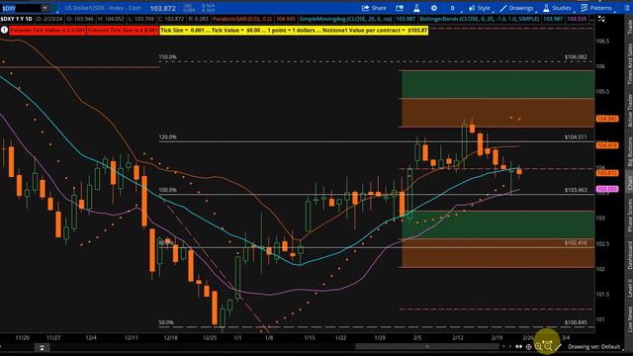Click the $DXY symbol input field
Viewport: 633px width, 356px height.
pos(21,8)
